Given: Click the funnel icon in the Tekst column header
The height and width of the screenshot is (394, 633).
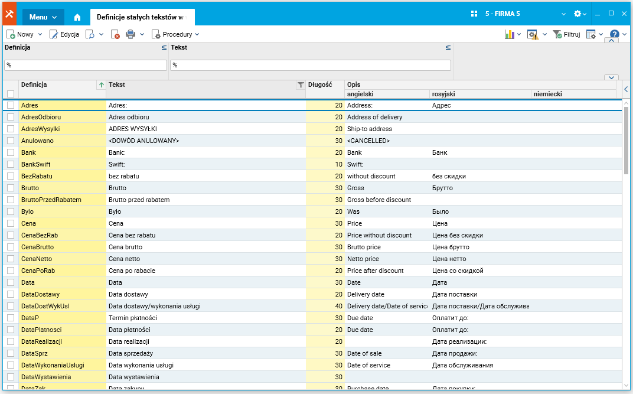Looking at the screenshot, I should click(x=301, y=85).
